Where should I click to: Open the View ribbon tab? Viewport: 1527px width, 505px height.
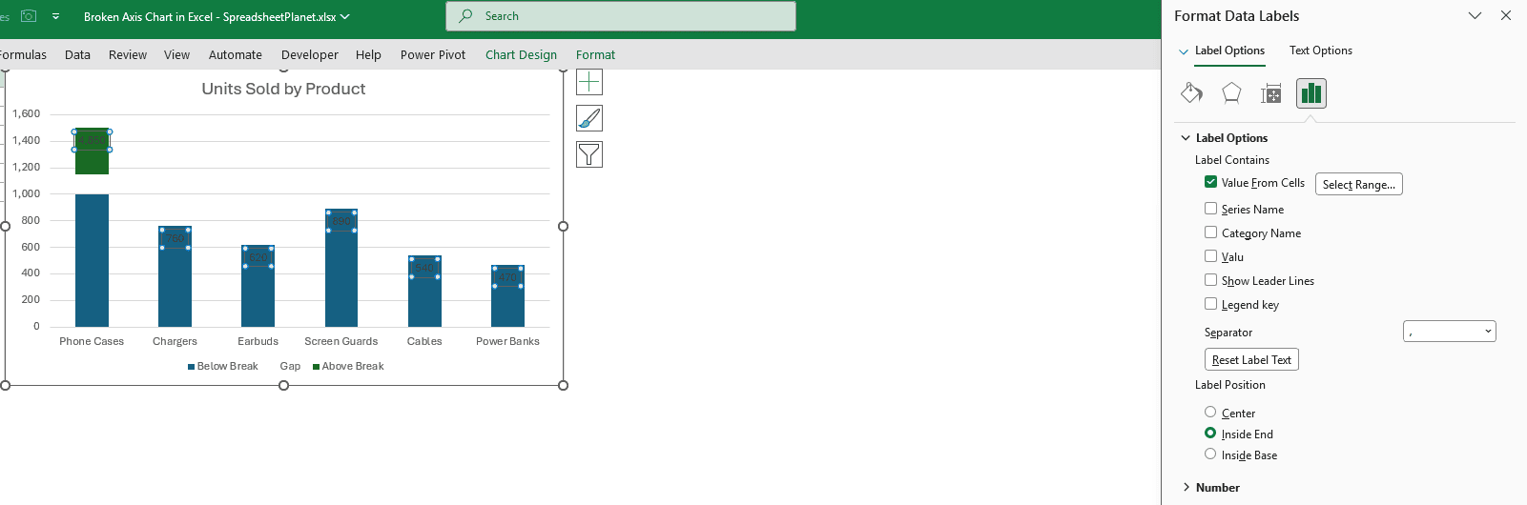(176, 54)
